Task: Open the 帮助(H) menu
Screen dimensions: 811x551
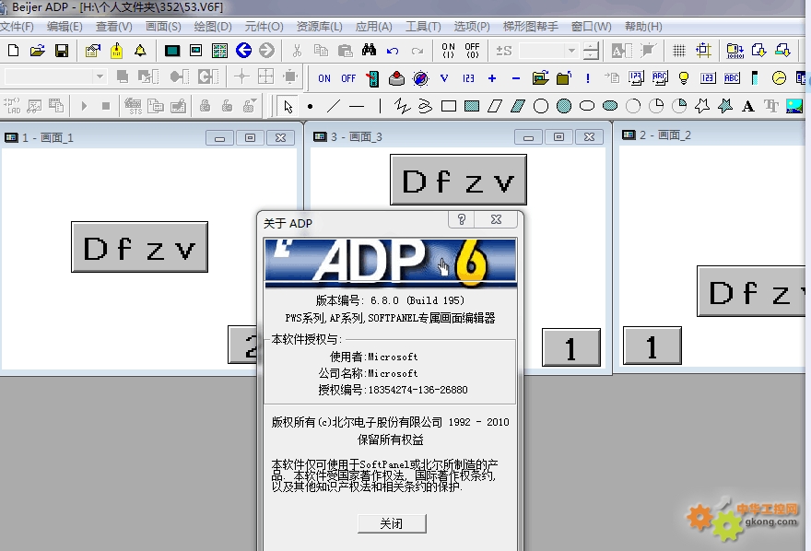Action: click(x=643, y=27)
